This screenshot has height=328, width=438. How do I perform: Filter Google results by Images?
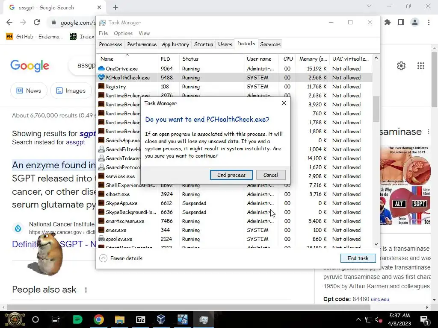71,91
